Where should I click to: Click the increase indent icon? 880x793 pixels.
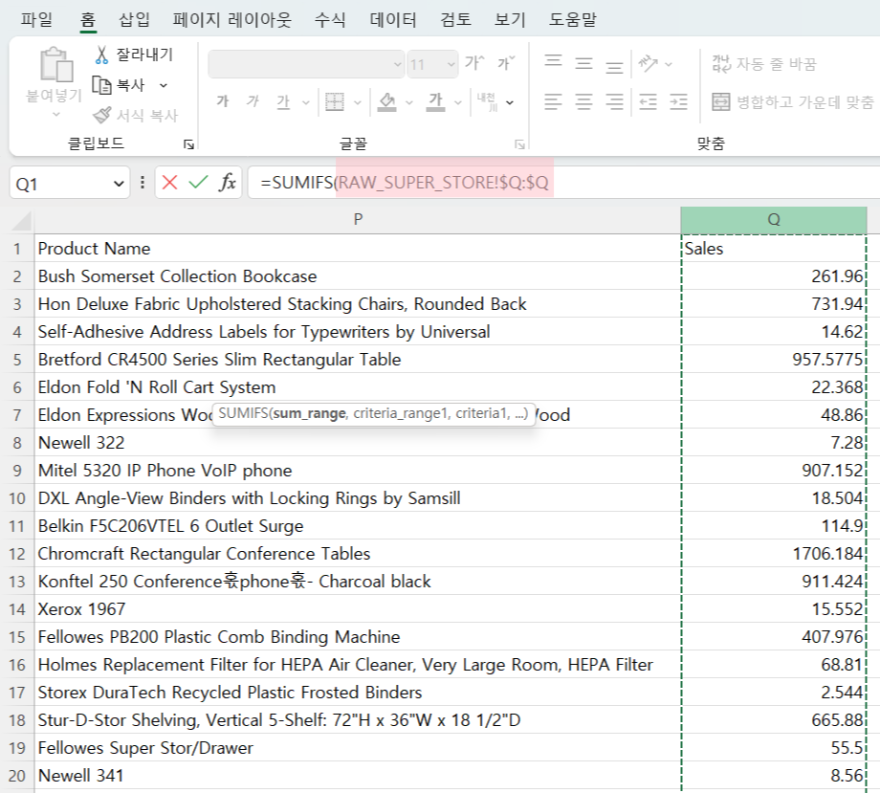[x=678, y=102]
